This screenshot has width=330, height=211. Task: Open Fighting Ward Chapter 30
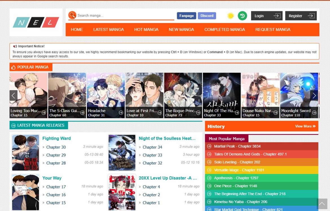(56, 147)
